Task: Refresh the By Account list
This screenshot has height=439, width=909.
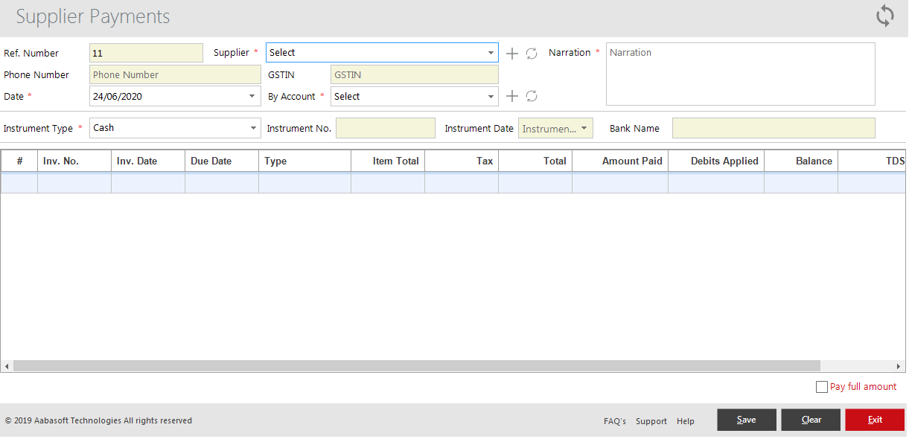Action: click(531, 96)
